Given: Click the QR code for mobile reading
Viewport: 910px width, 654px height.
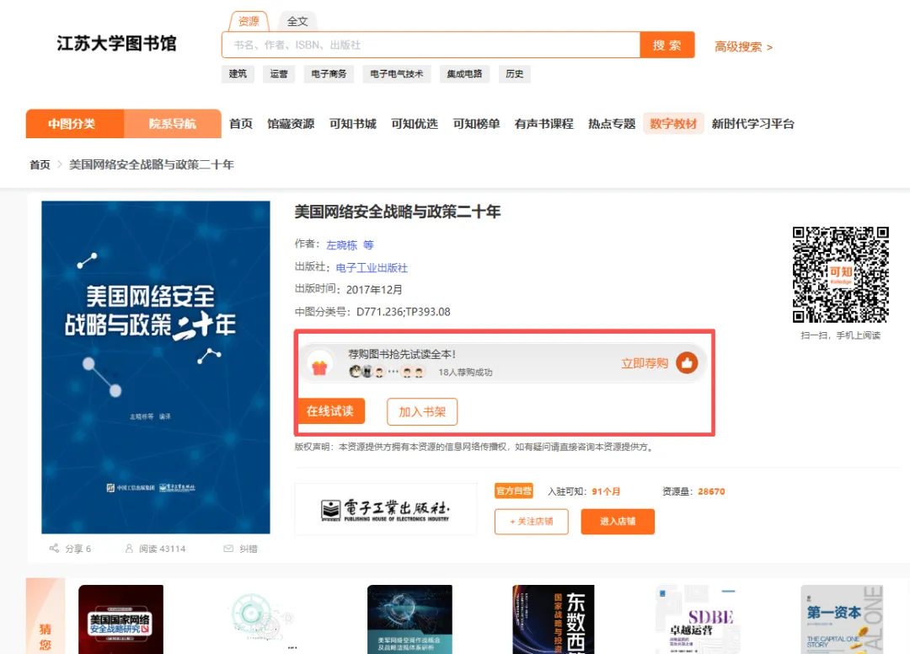Looking at the screenshot, I should pyautogui.click(x=840, y=275).
